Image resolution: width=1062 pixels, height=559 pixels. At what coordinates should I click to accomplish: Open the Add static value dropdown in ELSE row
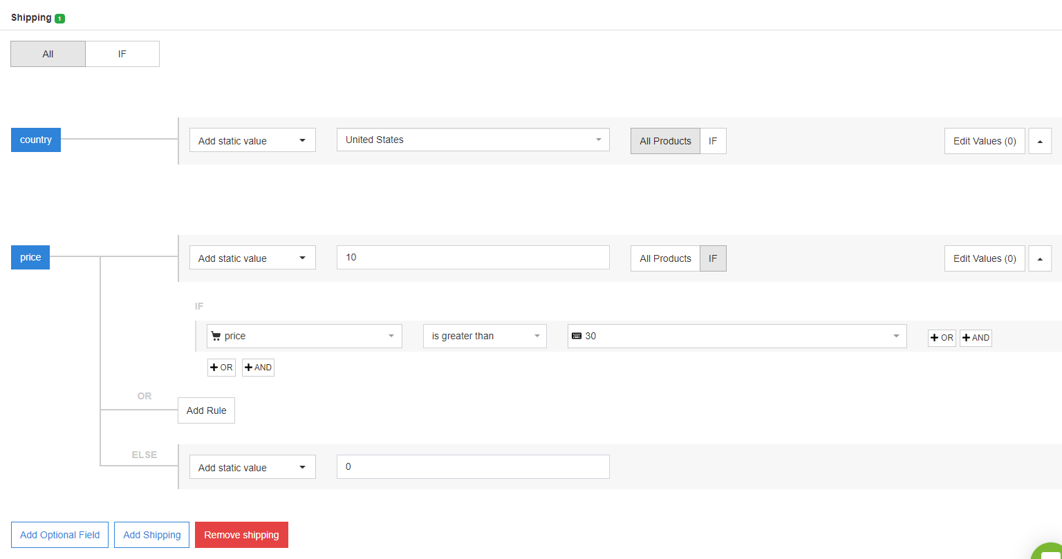coord(252,467)
